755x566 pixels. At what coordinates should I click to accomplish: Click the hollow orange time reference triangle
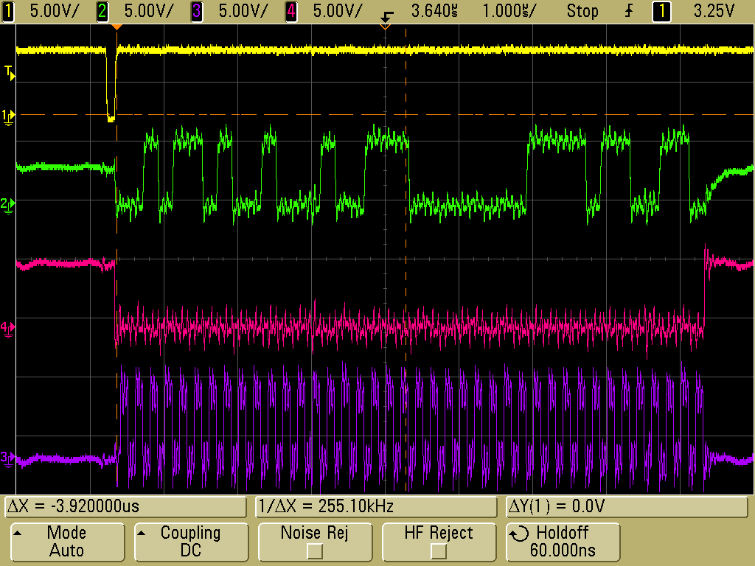click(x=385, y=27)
